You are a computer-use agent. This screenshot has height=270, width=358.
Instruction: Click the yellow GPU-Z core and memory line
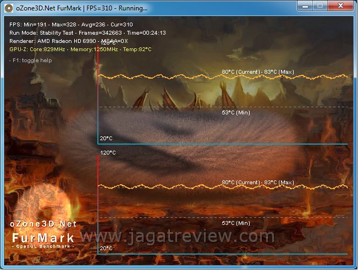[x=80, y=49]
